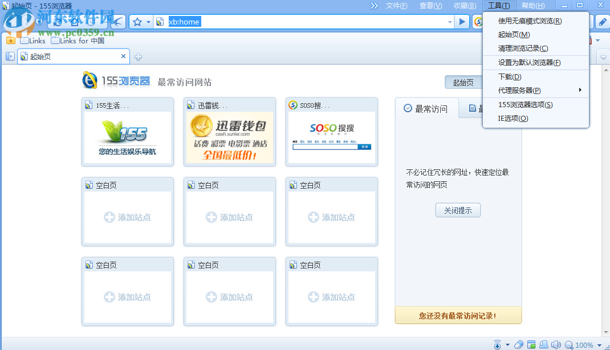Click the SOSO search engine icon in the toolbar
The image size is (610, 350).
pos(478,22)
